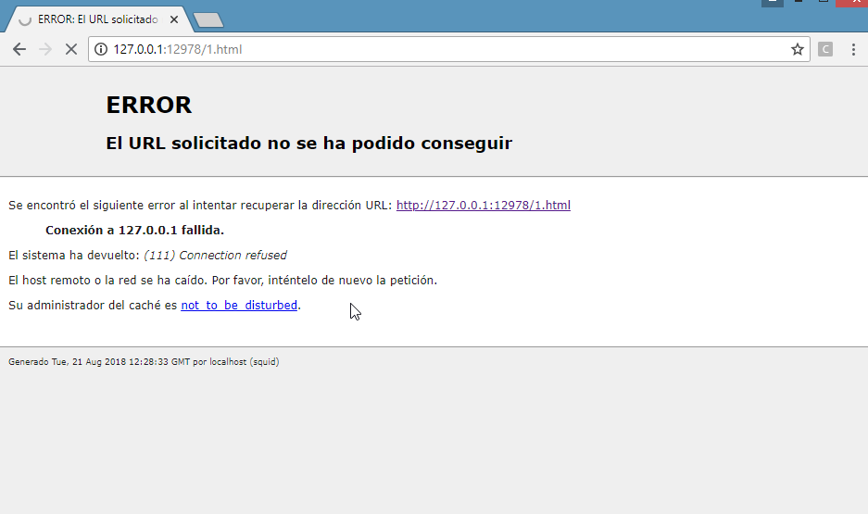Select the ERROR: El URL solicitado tab
868x514 pixels.
(98, 19)
